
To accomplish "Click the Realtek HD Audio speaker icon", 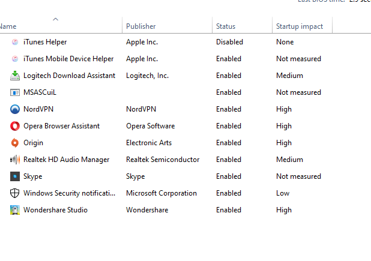I will tap(15, 160).
